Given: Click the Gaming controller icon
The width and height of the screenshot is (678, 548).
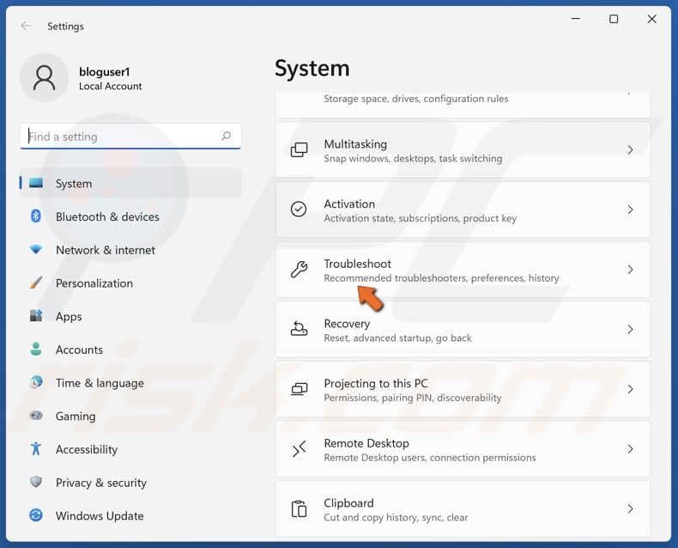Looking at the screenshot, I should 36,416.
